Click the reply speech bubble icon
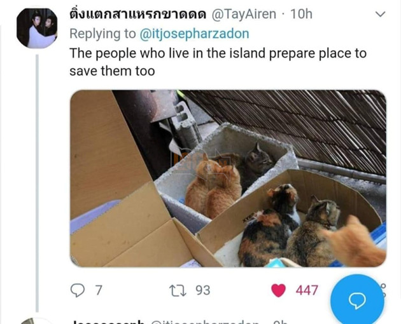Viewport: 401px width, 324px height. click(x=77, y=290)
